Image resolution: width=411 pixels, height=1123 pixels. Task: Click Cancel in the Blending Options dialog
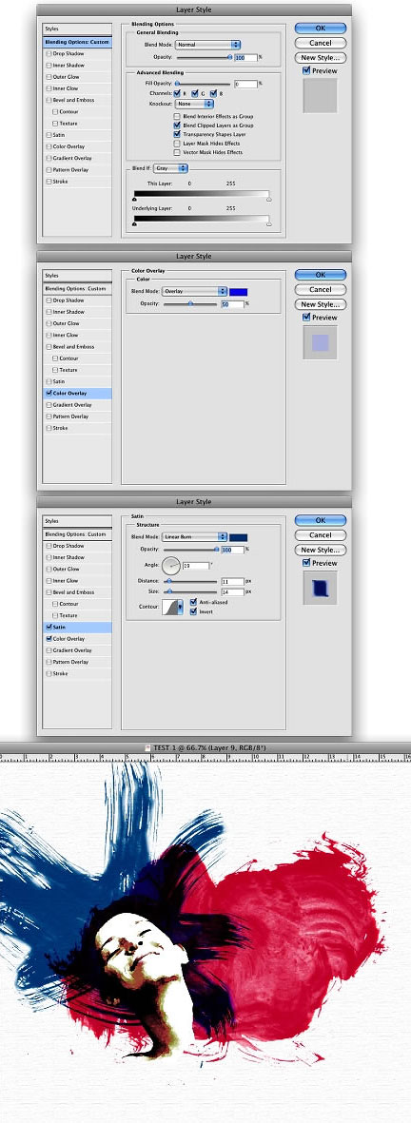[x=320, y=43]
